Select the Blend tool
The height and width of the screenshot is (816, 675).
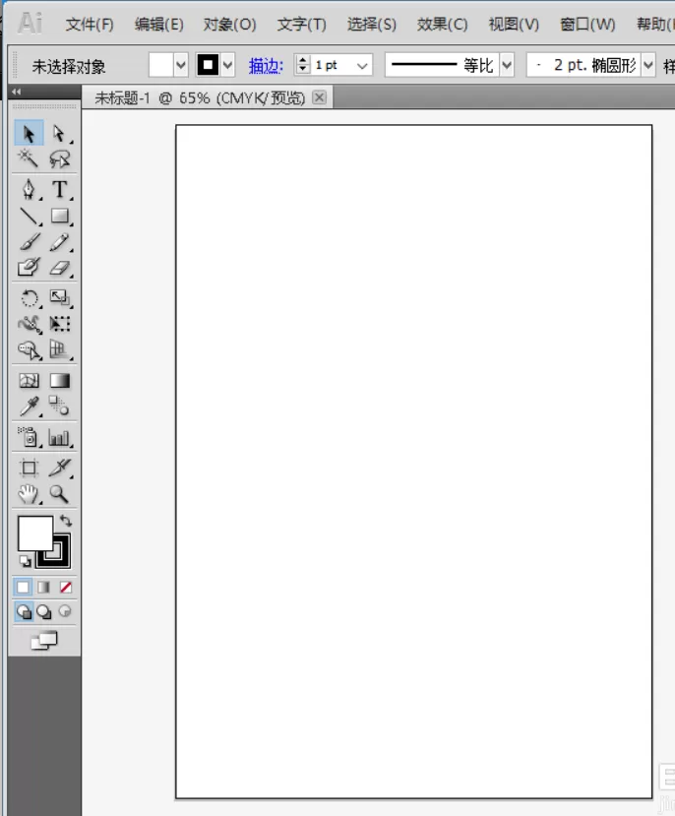tap(59, 407)
